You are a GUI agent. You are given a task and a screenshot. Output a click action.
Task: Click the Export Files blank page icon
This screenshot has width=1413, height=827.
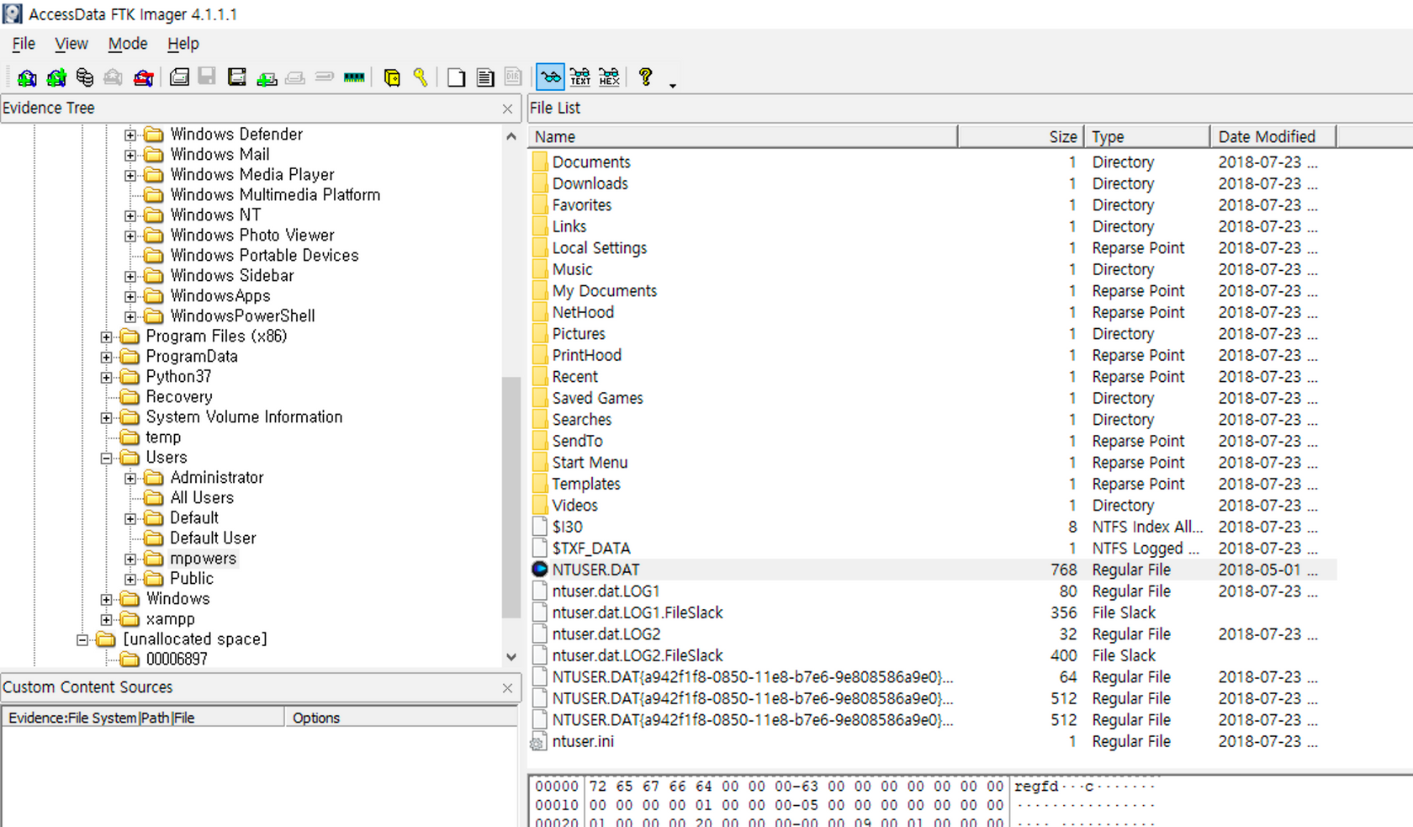pos(456,77)
